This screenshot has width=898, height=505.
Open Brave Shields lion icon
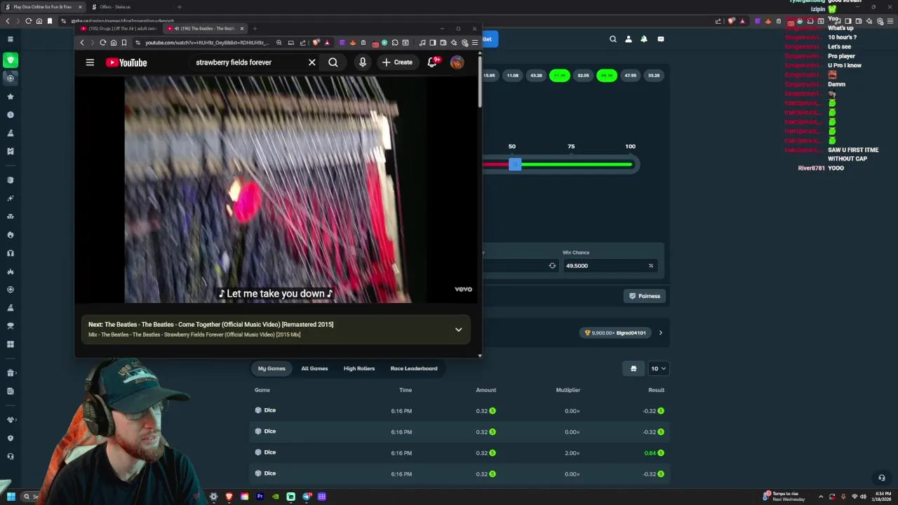316,43
